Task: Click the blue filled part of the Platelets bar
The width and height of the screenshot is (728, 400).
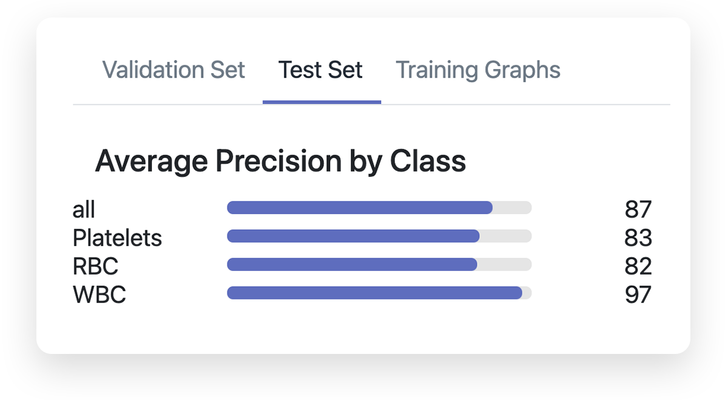Action: (x=353, y=236)
